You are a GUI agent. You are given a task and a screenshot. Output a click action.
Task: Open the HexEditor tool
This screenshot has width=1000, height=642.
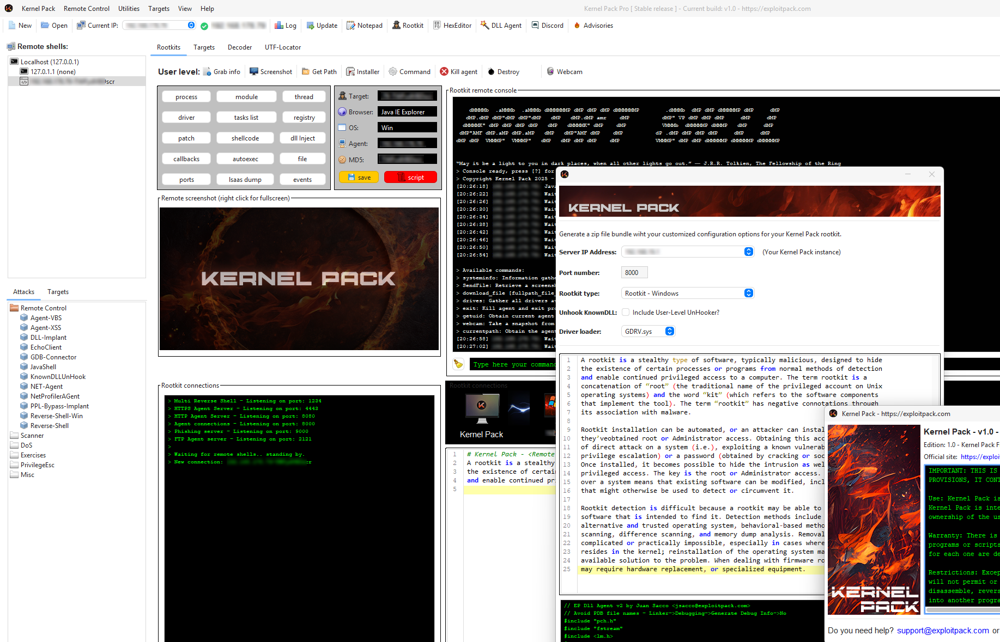(x=452, y=26)
